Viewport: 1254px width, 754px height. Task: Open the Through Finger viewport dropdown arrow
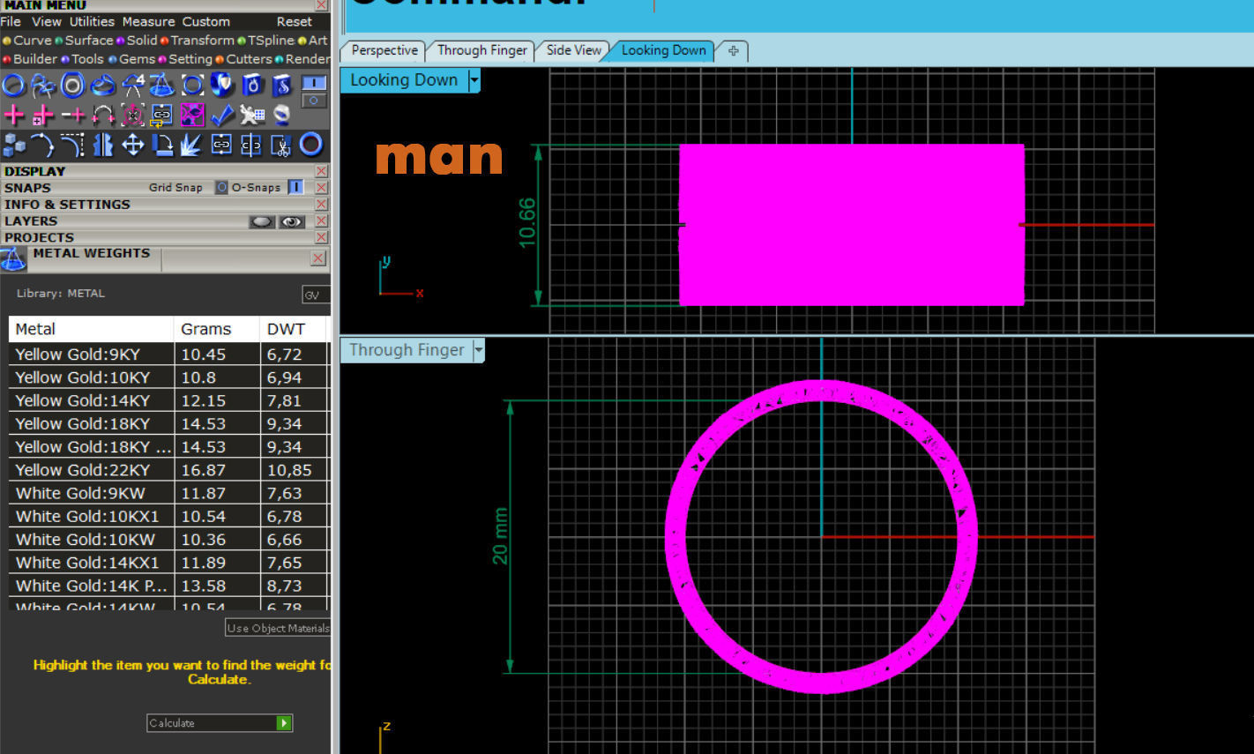pos(478,350)
